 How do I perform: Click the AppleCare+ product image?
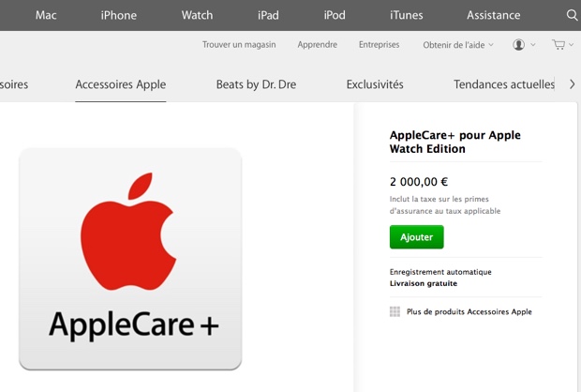pyautogui.click(x=130, y=259)
